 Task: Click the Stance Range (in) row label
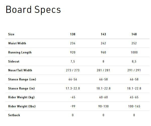(22, 88)
